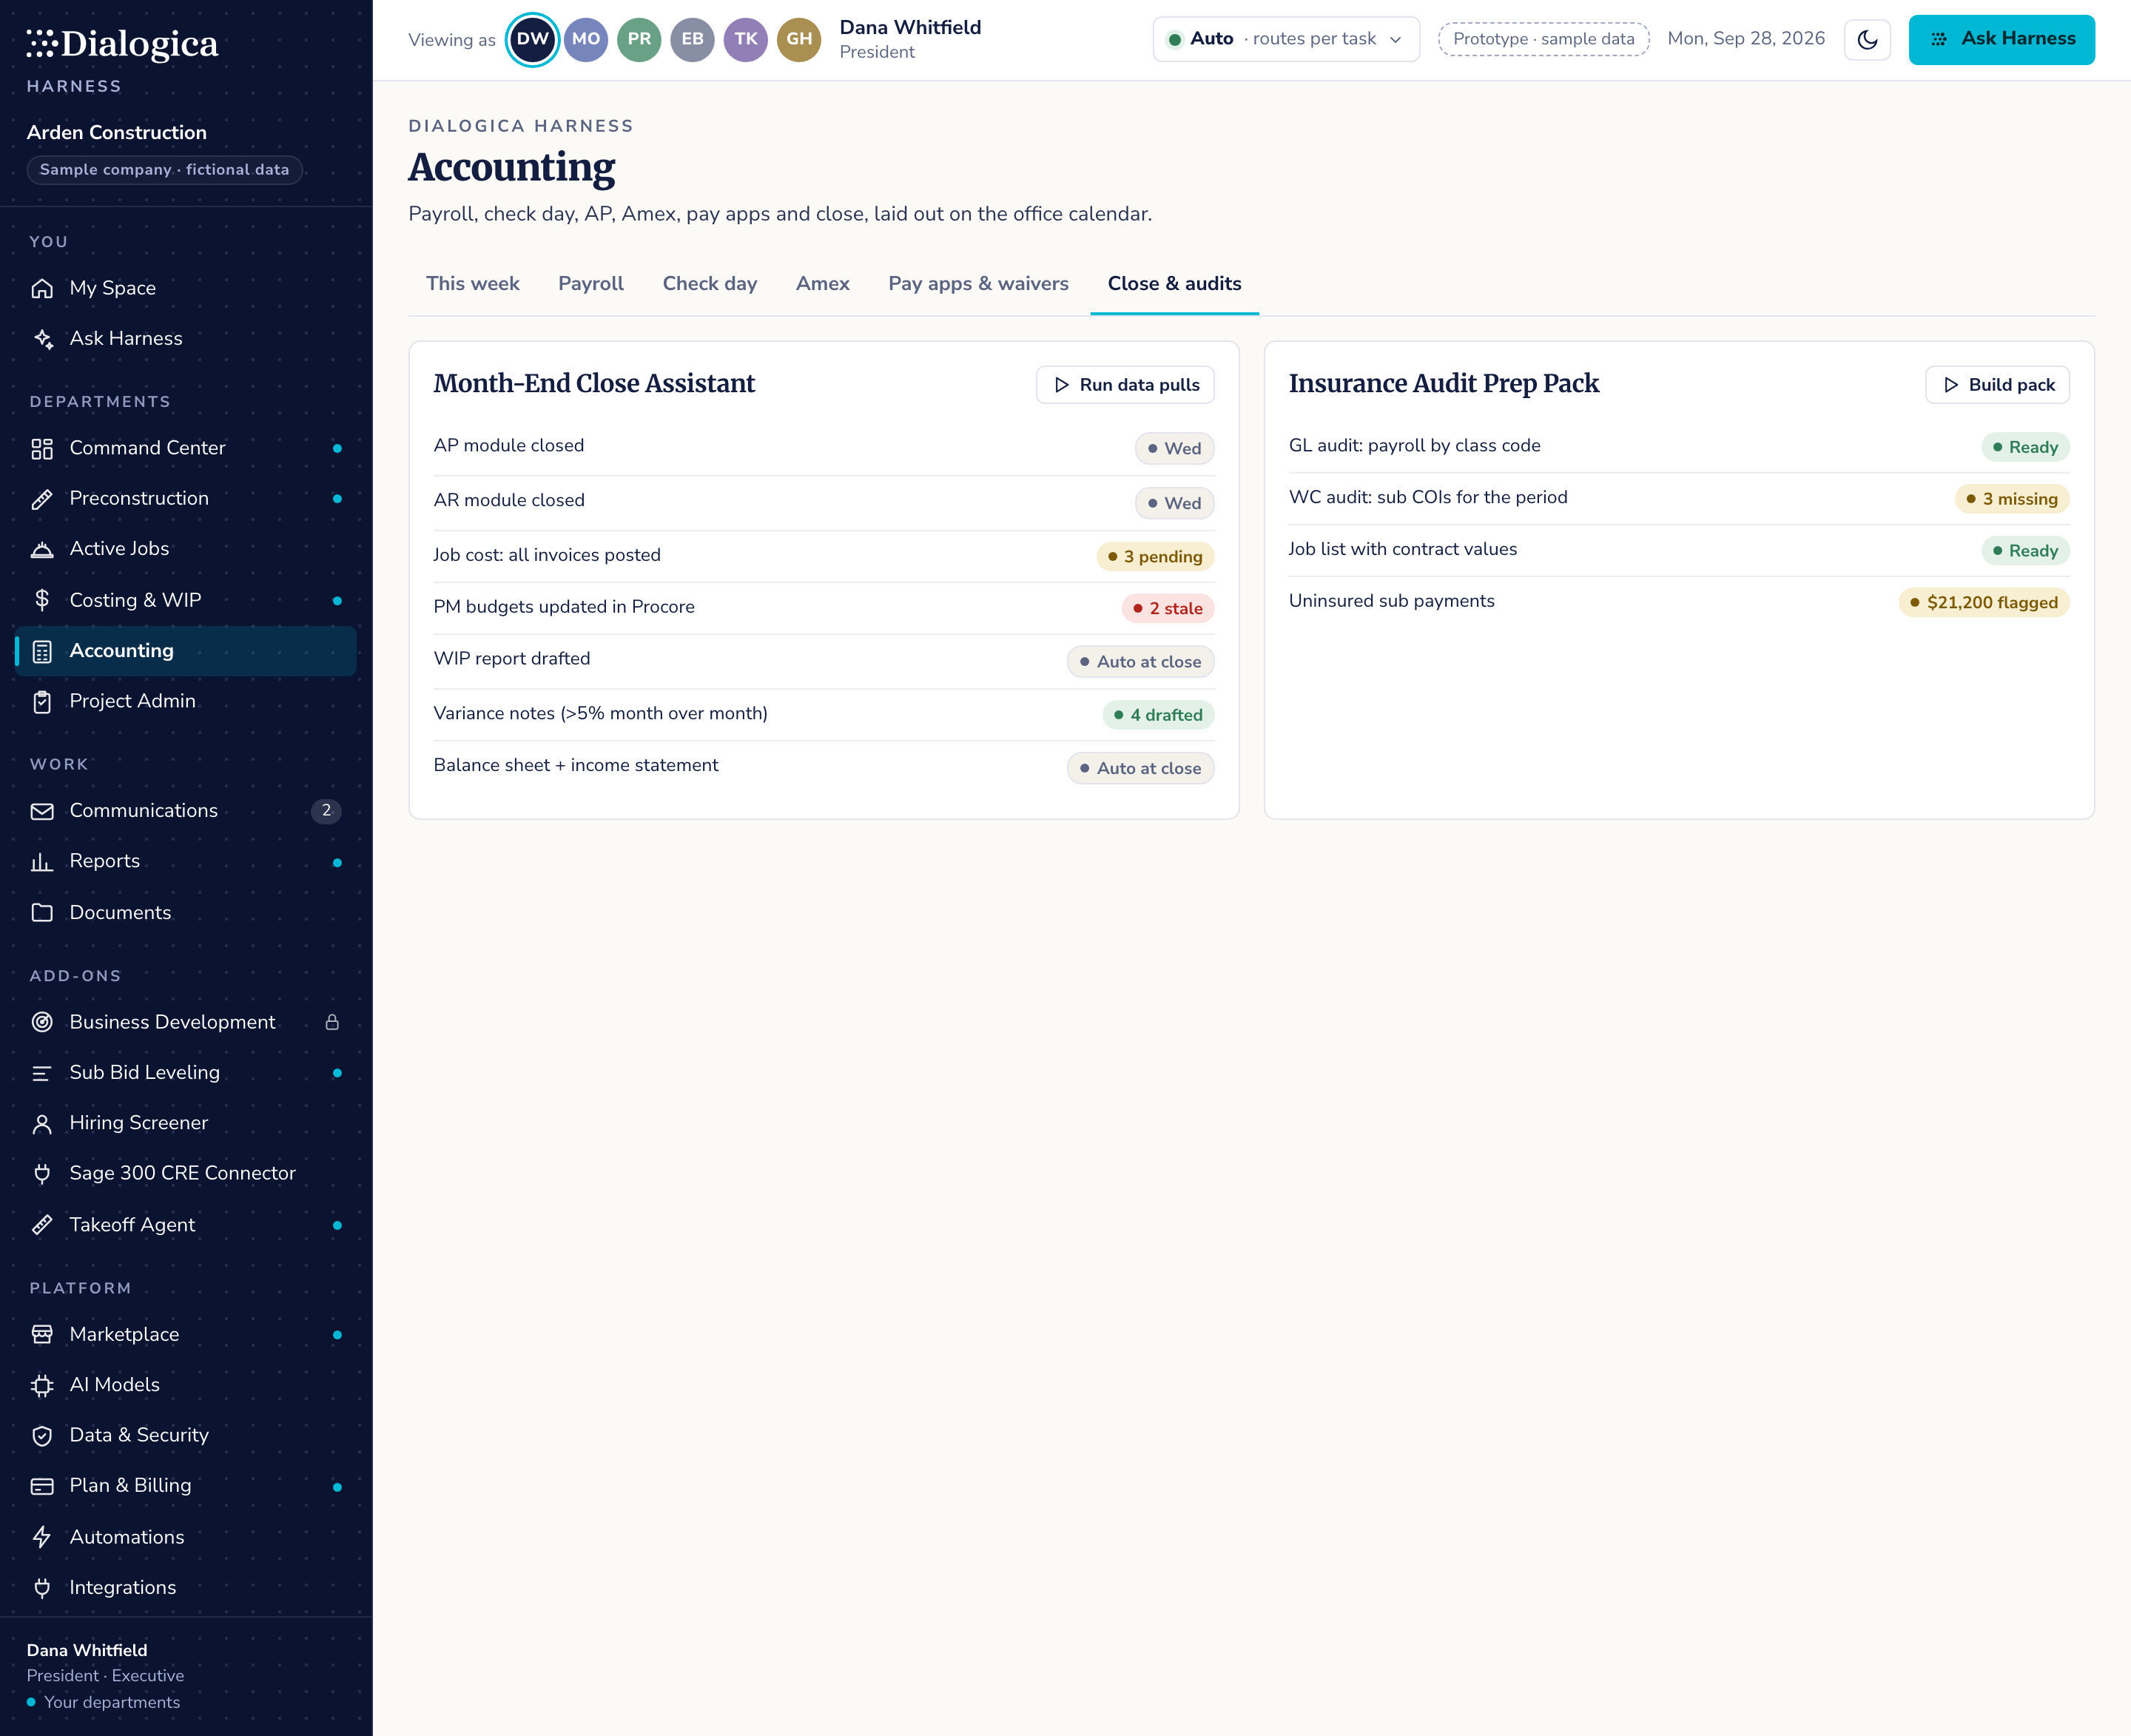The image size is (2131, 1736).
Task: Open Plan & Billing in sidebar
Action: (186, 1486)
